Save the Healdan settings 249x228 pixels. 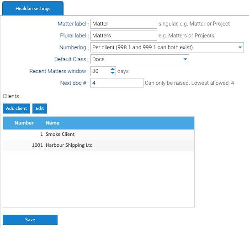[x=30, y=220]
